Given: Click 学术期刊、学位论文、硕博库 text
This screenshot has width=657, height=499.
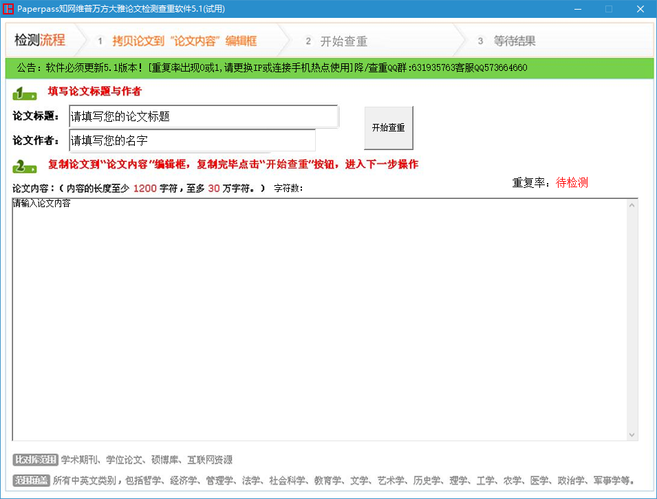Looking at the screenshot, I should pos(147,460).
